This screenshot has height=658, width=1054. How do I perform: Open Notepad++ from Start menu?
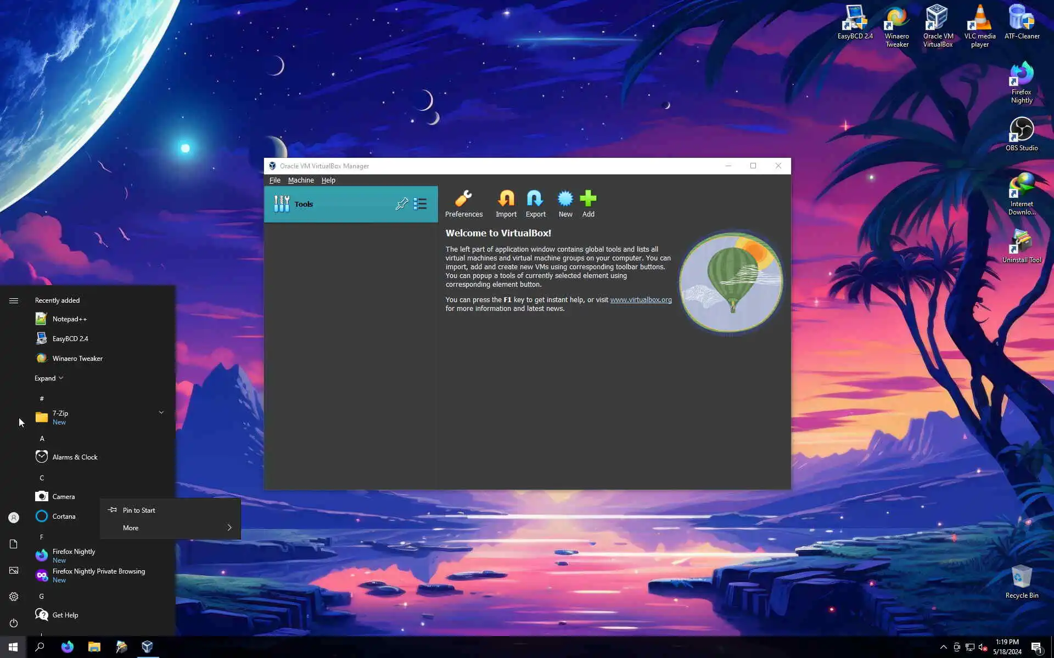pyautogui.click(x=69, y=319)
